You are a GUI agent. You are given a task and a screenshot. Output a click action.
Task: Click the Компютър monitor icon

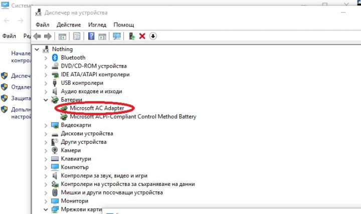[x=55, y=167]
